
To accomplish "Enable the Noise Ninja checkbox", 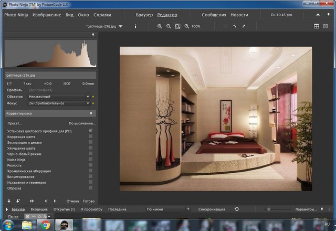I will coord(91,160).
